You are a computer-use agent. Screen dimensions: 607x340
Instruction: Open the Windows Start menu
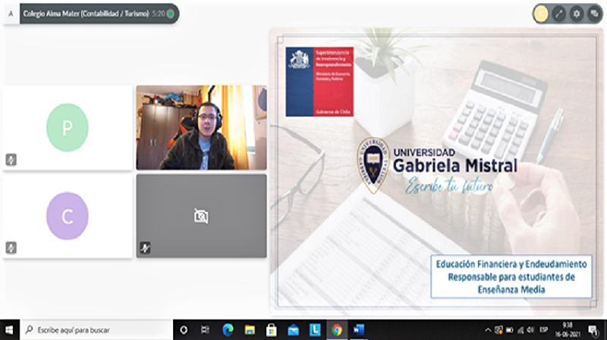point(9,330)
